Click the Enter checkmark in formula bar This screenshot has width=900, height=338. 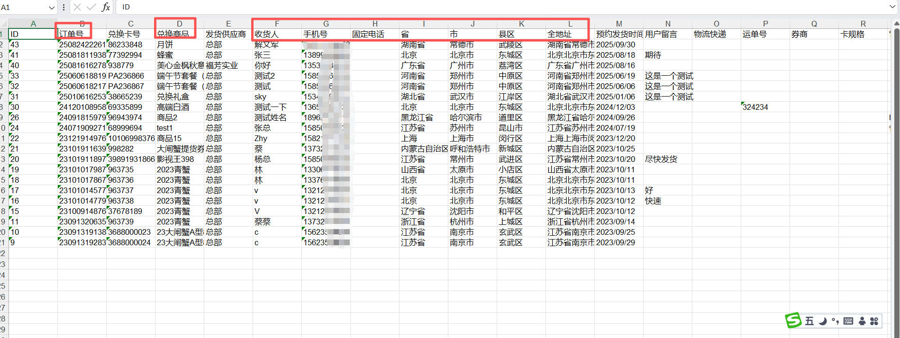91,7
